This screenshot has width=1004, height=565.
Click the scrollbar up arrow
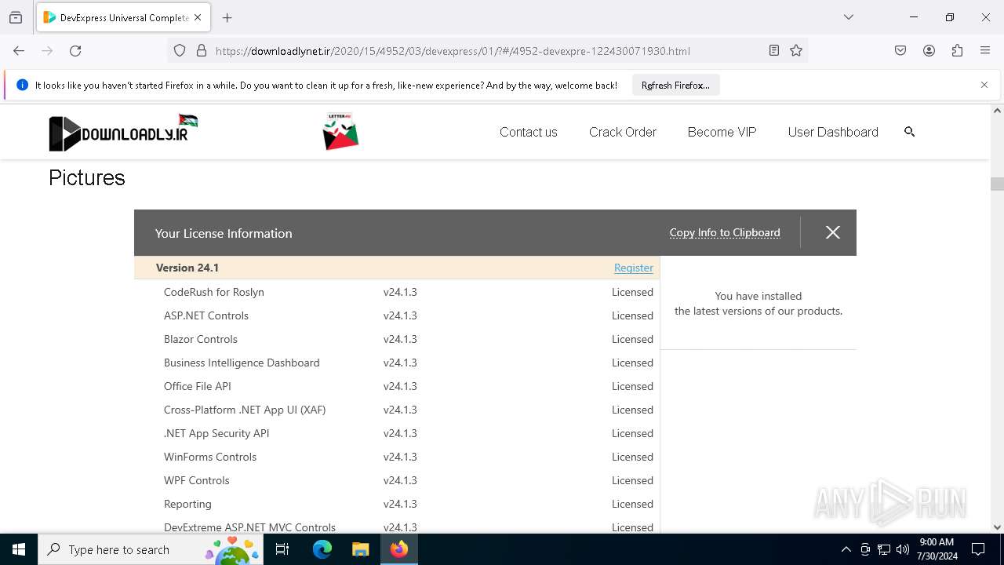(x=997, y=111)
